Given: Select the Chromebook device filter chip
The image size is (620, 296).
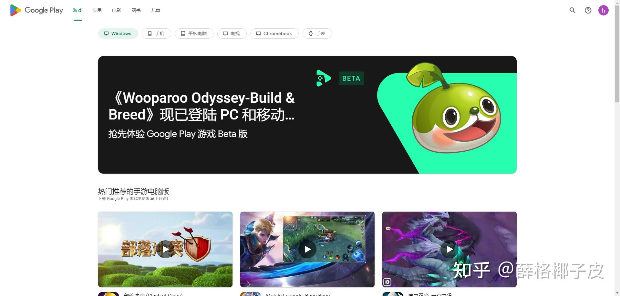Looking at the screenshot, I should [x=274, y=33].
